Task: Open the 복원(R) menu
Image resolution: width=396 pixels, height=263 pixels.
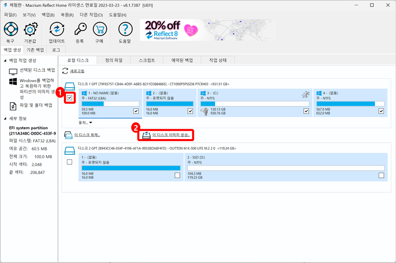Action: tap(67, 15)
